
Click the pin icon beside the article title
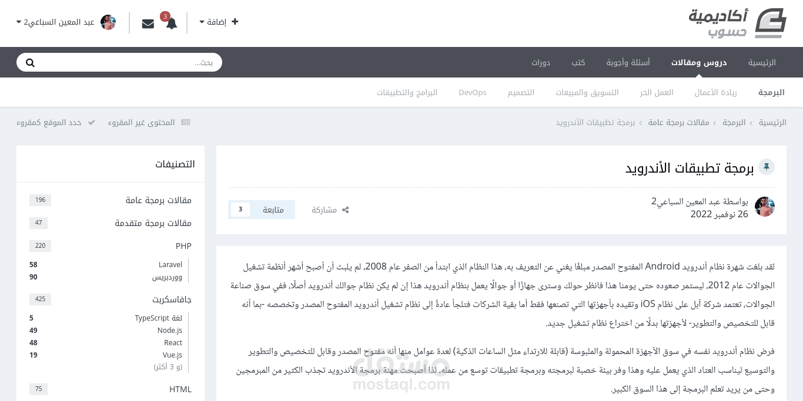[x=766, y=167]
